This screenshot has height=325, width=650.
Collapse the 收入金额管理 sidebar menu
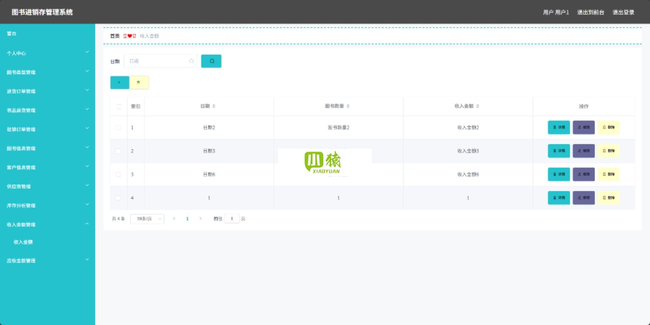[48, 224]
